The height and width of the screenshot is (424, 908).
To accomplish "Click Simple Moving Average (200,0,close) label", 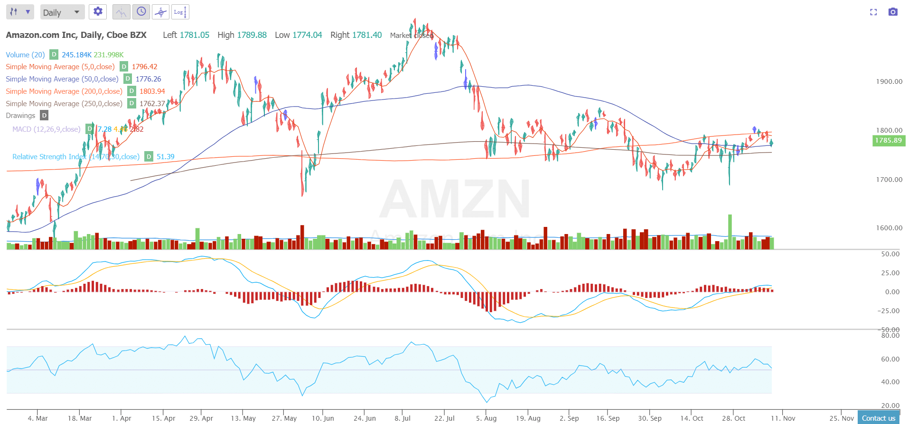I will (64, 91).
